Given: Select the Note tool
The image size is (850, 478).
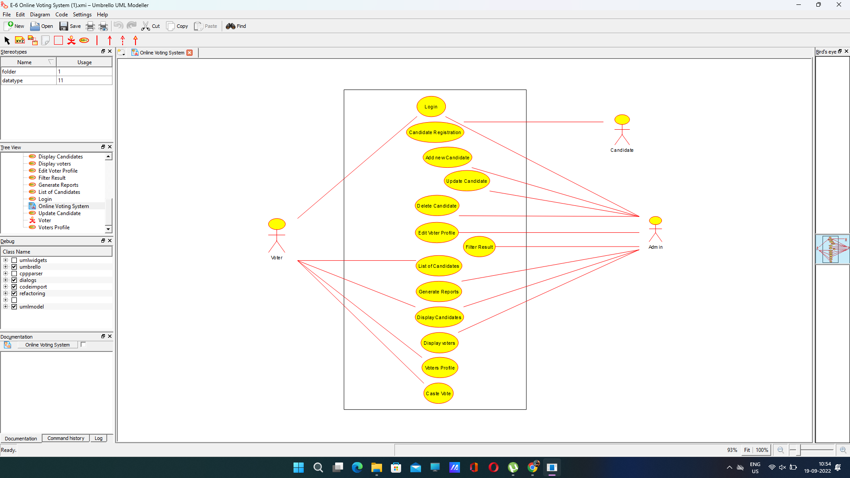Looking at the screenshot, I should 45,40.
